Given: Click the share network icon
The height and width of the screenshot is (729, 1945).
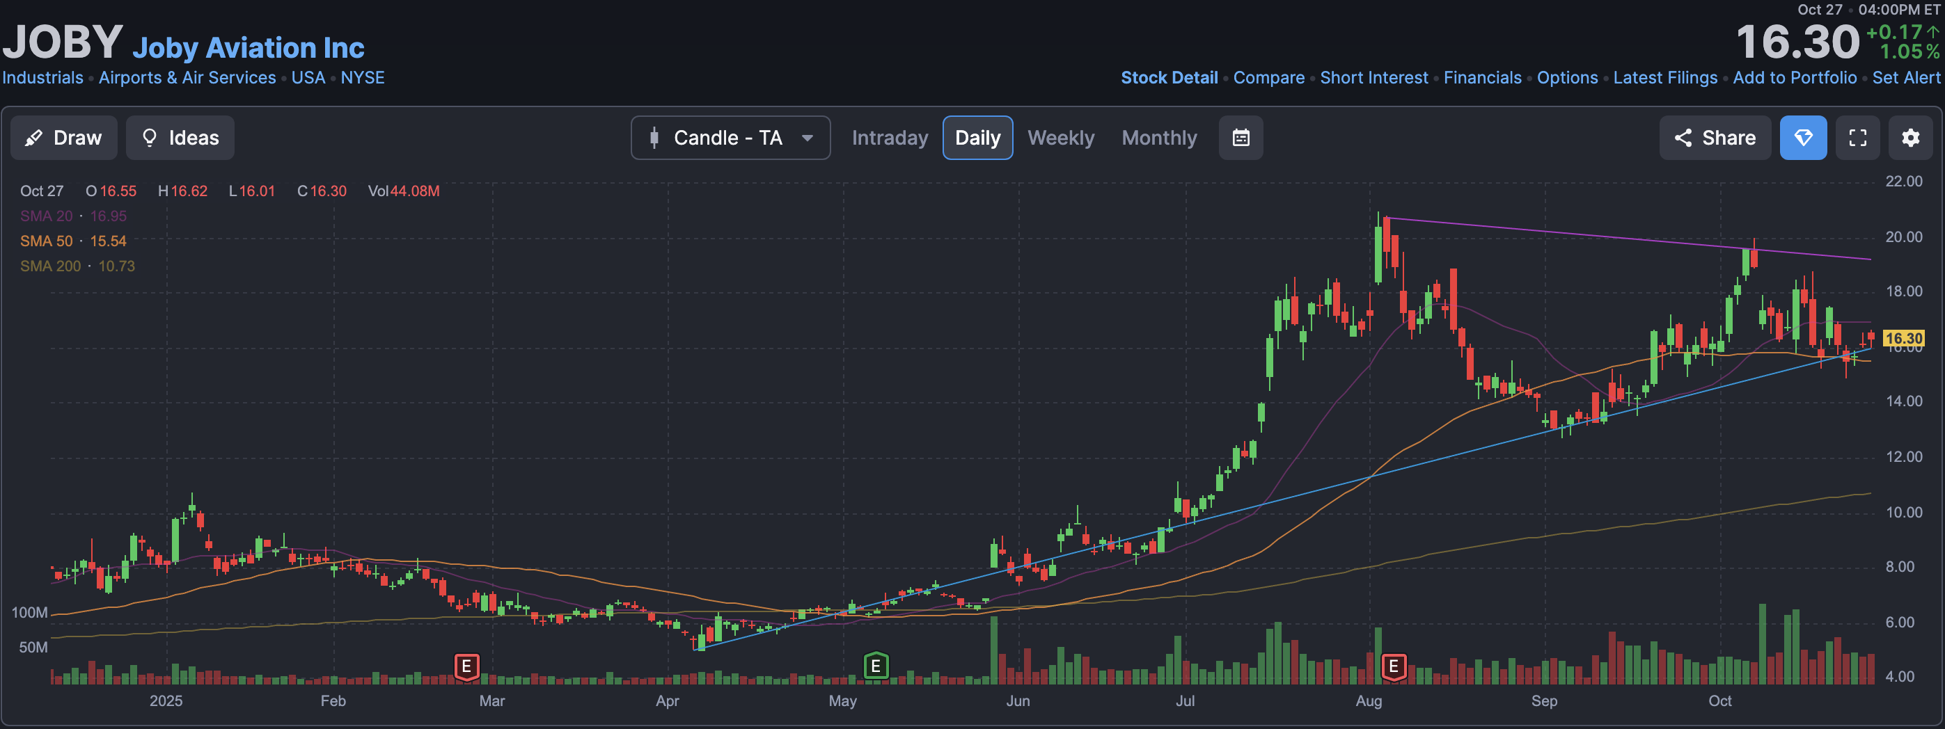Looking at the screenshot, I should [1683, 137].
